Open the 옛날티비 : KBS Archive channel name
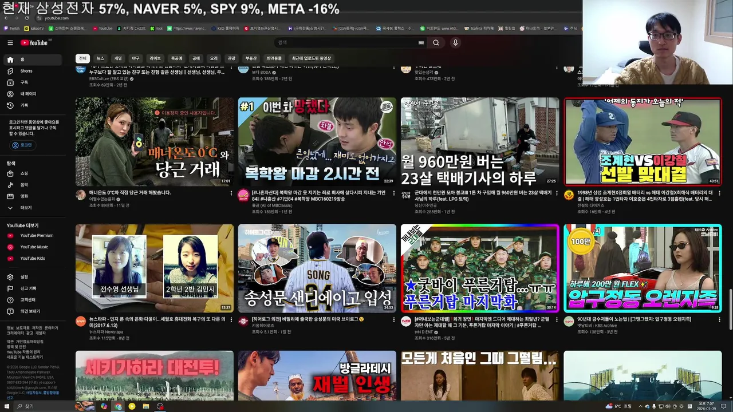 coord(597,326)
